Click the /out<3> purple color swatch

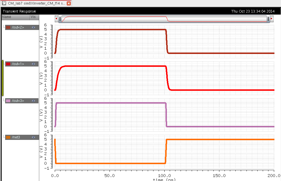coord(8,101)
